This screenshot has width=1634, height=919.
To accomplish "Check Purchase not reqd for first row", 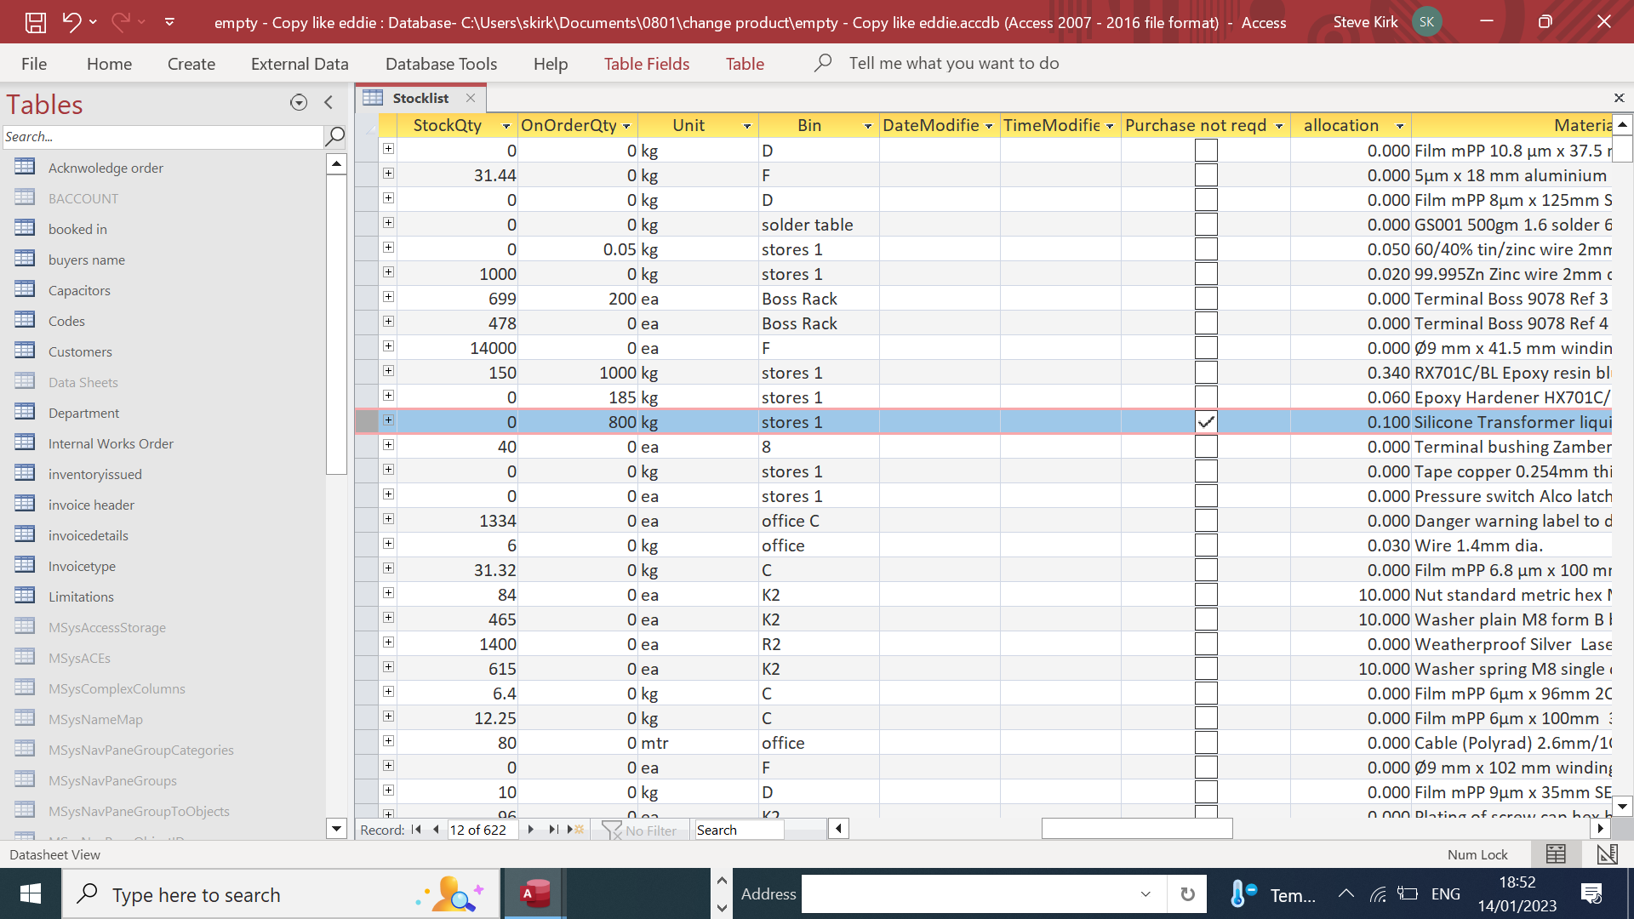I will [x=1206, y=151].
